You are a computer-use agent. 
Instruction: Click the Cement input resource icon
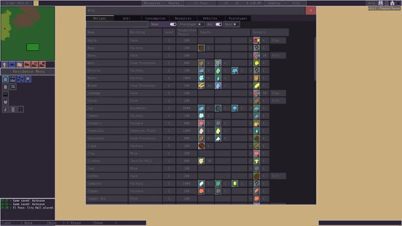[201, 116]
